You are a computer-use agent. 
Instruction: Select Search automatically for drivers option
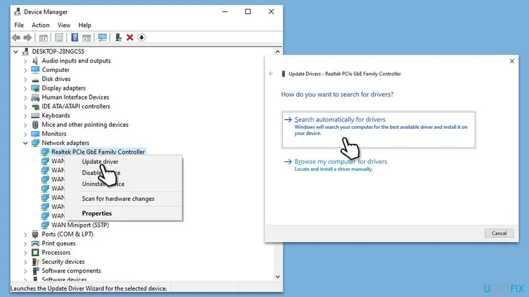(x=378, y=129)
